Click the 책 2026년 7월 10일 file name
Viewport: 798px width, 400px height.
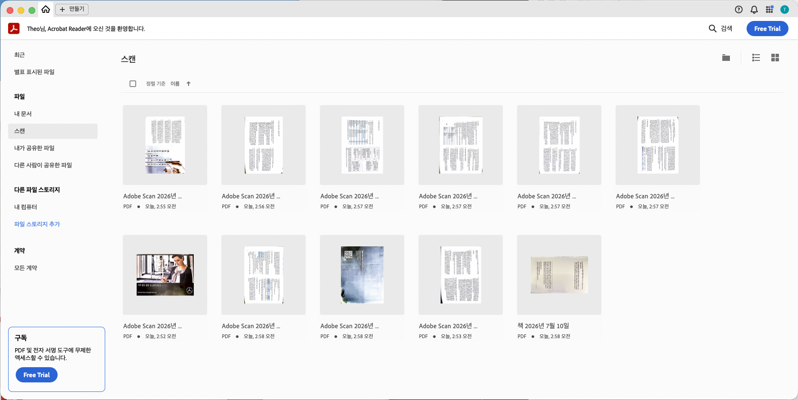pos(543,326)
